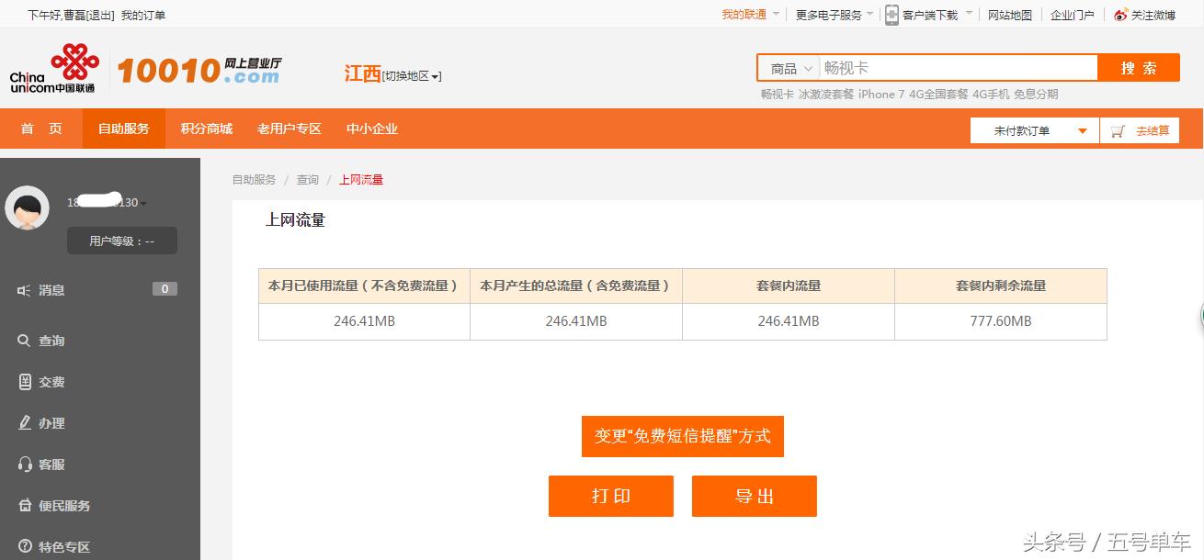Image resolution: width=1204 pixels, height=560 pixels.
Task: Open 办理 via its pen icon
Action: [23, 423]
